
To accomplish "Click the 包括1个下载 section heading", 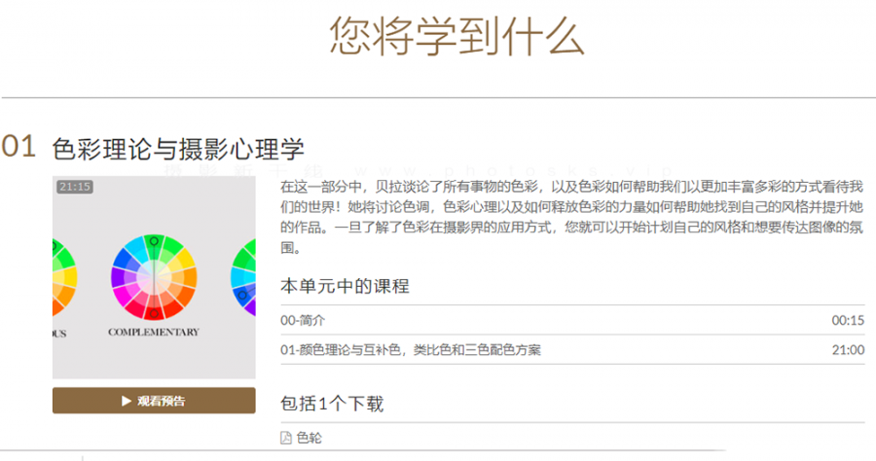I will [332, 404].
